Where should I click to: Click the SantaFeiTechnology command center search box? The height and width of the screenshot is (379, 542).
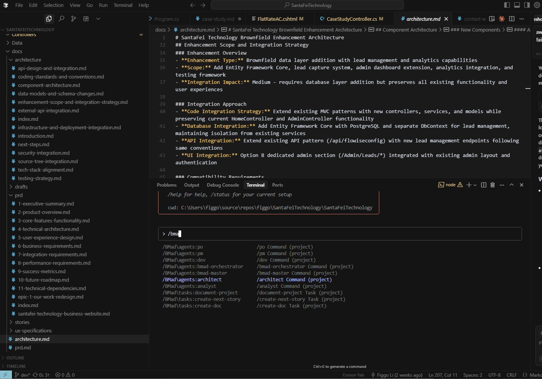[307, 5]
